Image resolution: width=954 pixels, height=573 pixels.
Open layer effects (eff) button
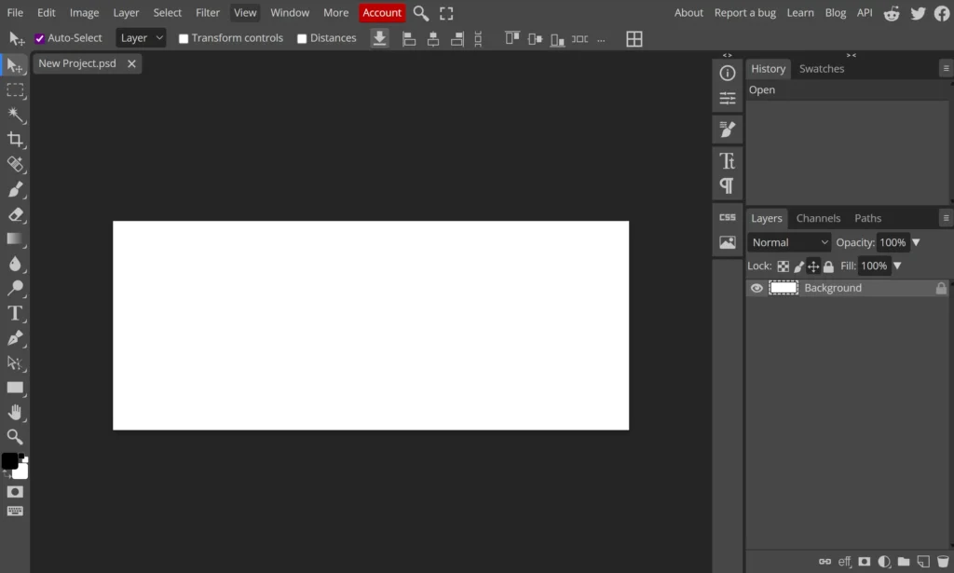coord(844,562)
